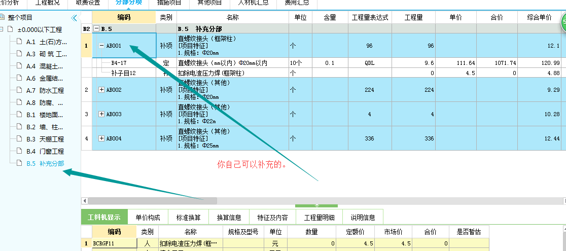Select the 换算信息 bottom tab
Image resolution: width=566 pixels, height=251 pixels.
click(229, 218)
